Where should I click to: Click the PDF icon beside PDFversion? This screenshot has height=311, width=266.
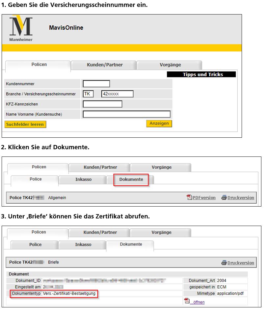tap(189, 197)
